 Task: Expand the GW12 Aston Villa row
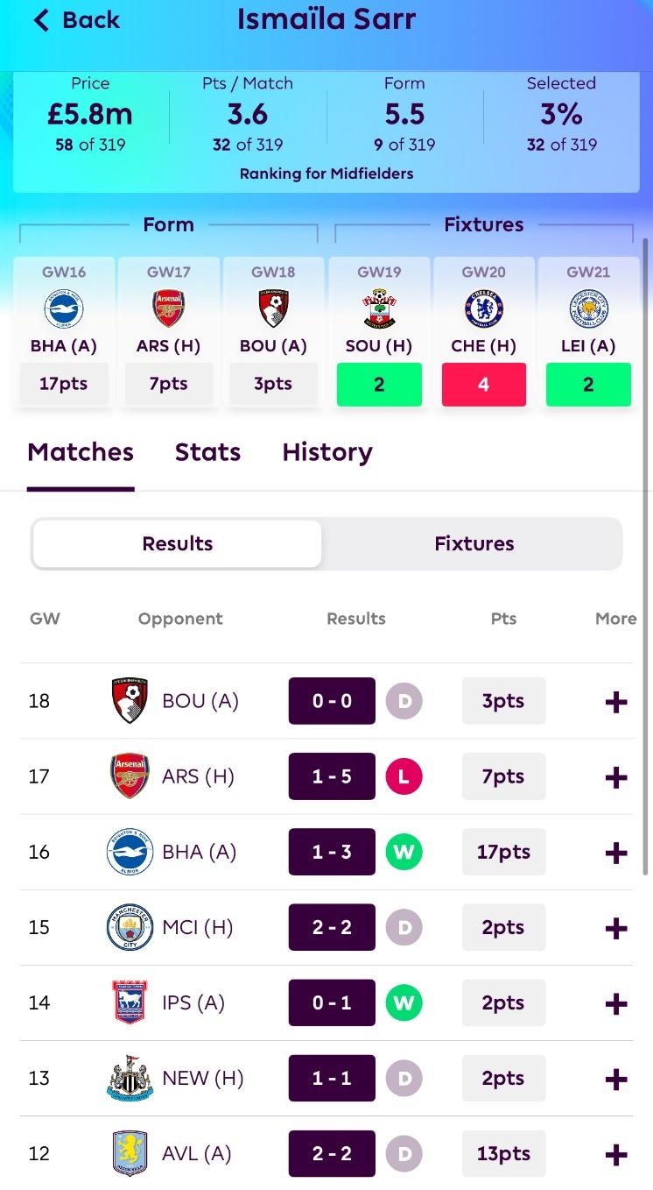[x=616, y=1154]
